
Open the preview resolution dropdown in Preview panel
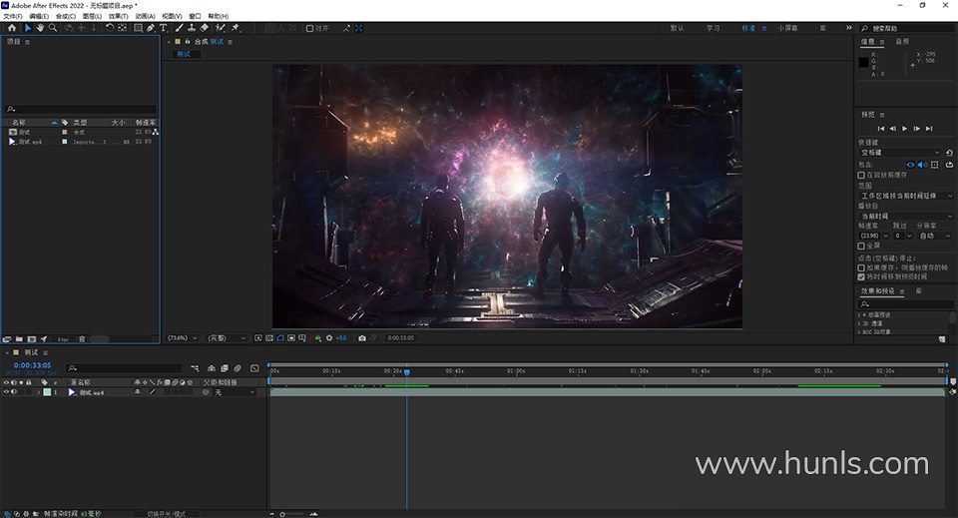(x=935, y=236)
